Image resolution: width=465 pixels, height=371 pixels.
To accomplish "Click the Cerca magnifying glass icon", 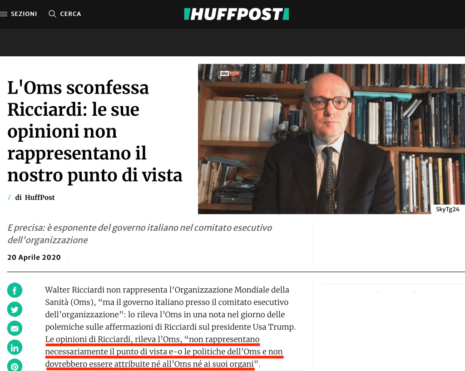I will (x=52, y=14).
